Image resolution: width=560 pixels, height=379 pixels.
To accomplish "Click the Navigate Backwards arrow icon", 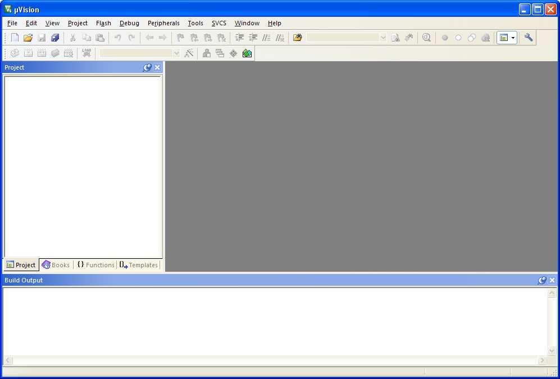I will pyautogui.click(x=149, y=38).
